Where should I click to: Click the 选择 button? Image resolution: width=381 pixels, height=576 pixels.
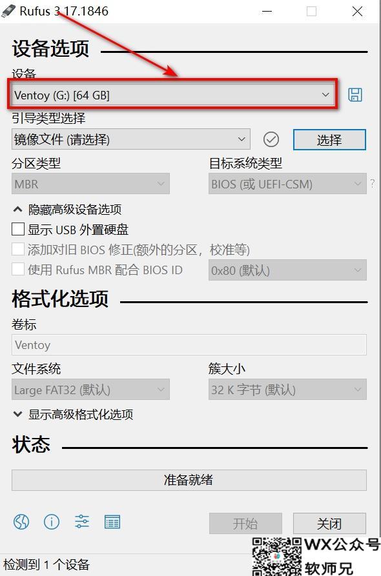(x=329, y=139)
